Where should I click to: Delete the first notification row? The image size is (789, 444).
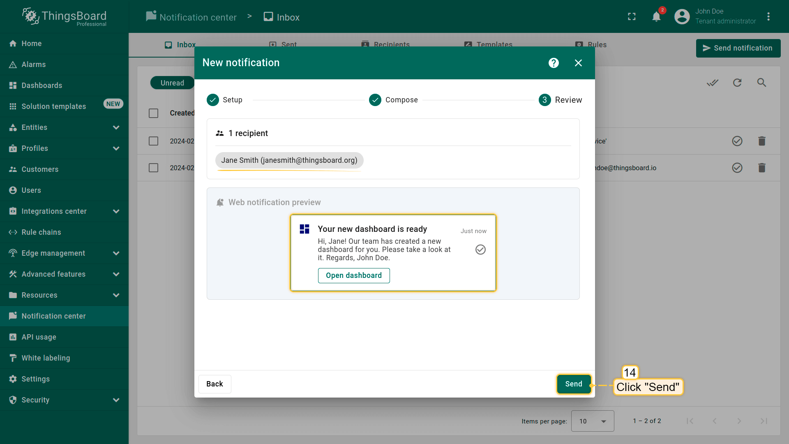pos(761,141)
